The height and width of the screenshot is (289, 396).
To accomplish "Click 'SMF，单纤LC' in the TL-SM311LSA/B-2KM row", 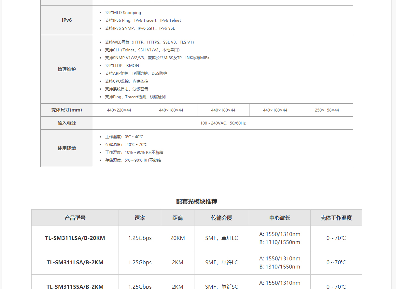I will point(221,262).
